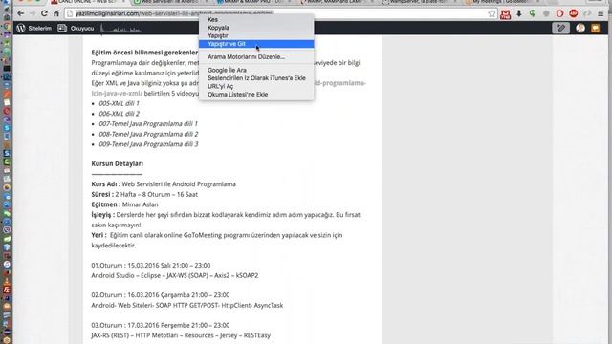This screenshot has width=612, height=344.
Task: Choose Google İle Ara
Action: (256, 70)
